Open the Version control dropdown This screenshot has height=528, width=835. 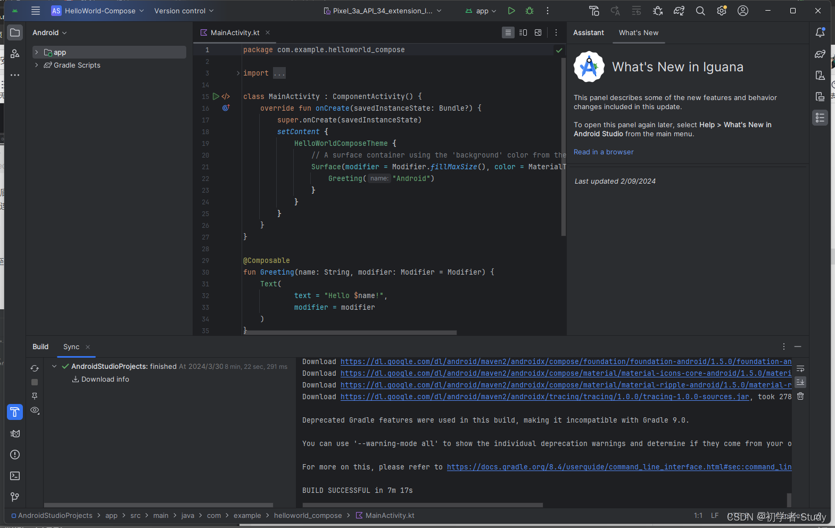point(184,11)
